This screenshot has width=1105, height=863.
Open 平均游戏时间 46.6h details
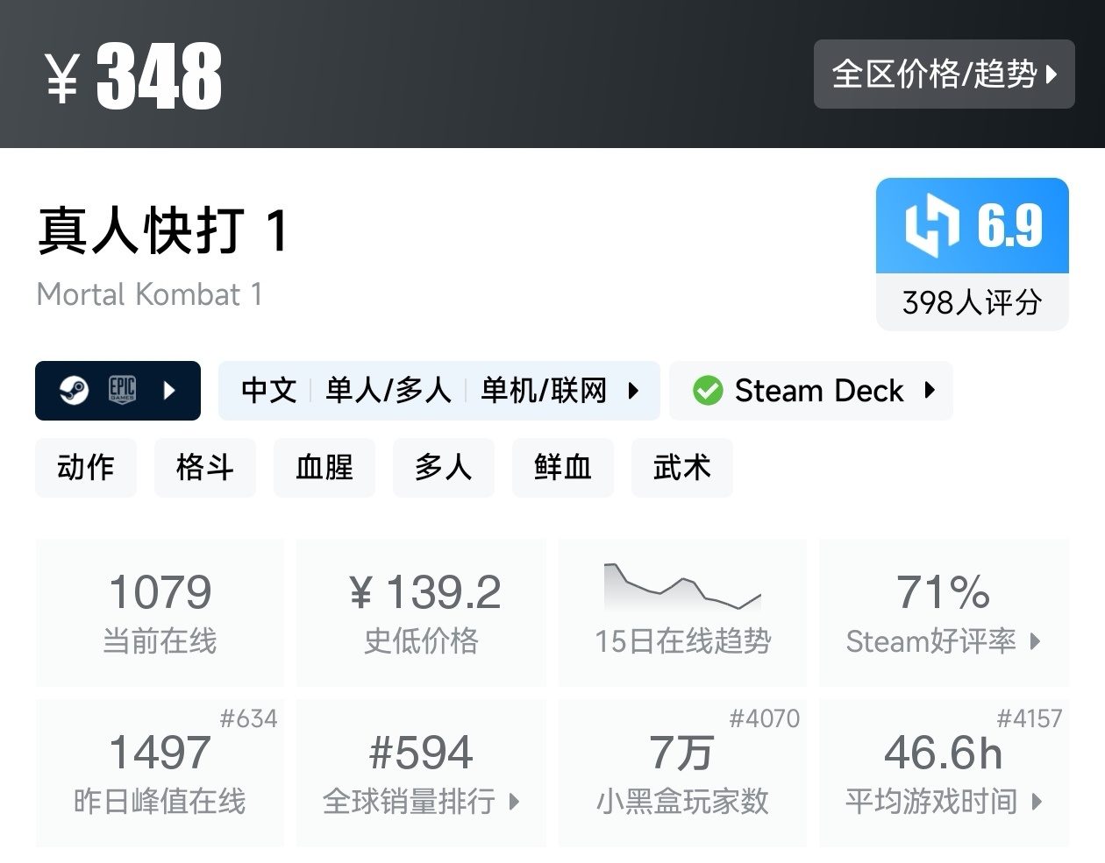(944, 773)
